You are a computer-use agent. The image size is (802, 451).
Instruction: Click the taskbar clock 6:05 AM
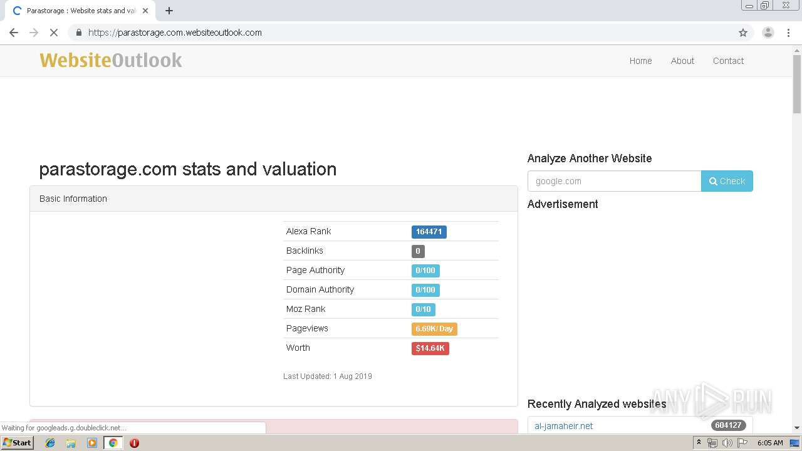point(770,443)
